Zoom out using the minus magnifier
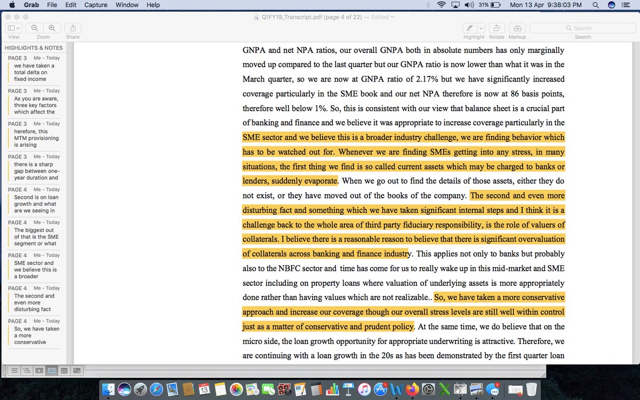Image resolution: width=640 pixels, height=400 pixels. pos(35,28)
